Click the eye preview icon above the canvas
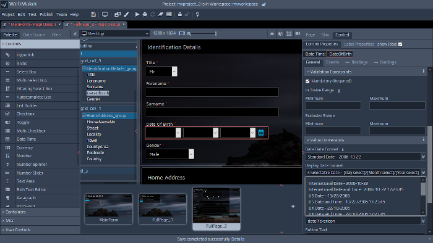The height and width of the screenshot is (243, 433). point(272,33)
